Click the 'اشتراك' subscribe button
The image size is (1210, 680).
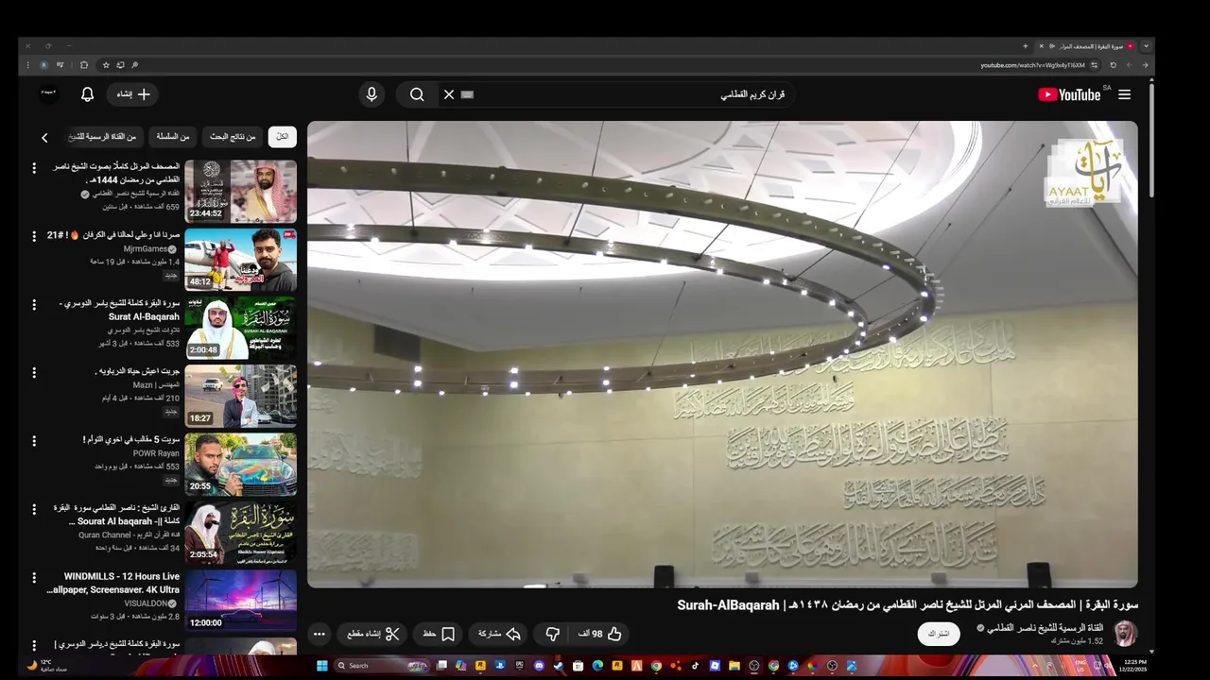coord(938,634)
